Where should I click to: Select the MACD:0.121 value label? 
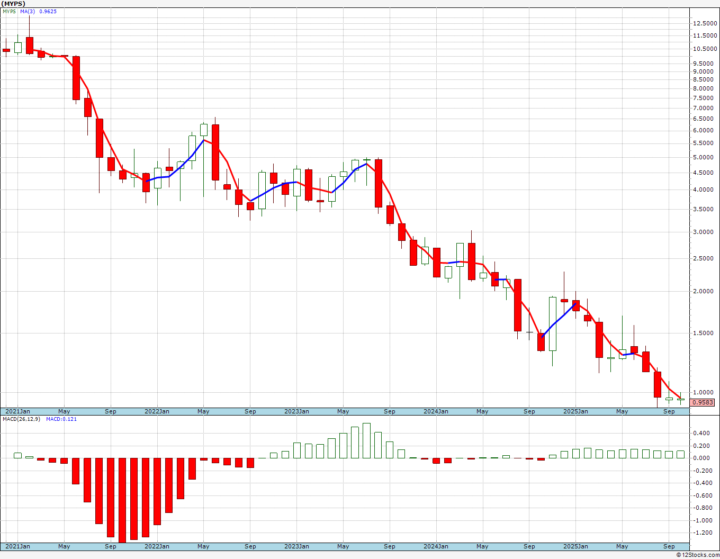click(x=61, y=419)
